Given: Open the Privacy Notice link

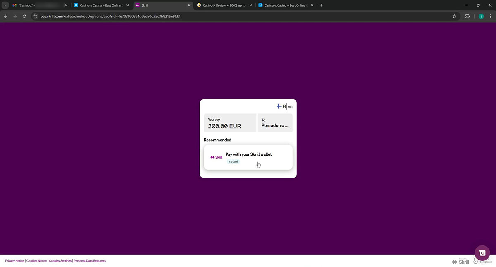Looking at the screenshot, I should click(14, 261).
